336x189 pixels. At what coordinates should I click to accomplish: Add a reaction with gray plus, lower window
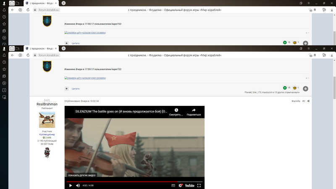(306, 89)
